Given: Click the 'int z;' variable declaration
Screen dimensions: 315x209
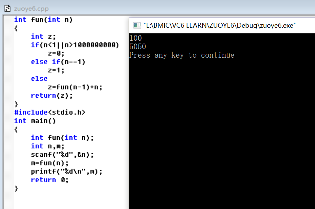Looking at the screenshot, I should tap(43, 37).
